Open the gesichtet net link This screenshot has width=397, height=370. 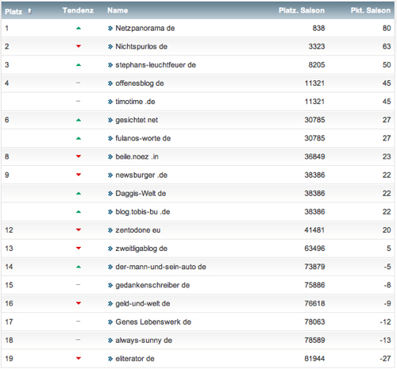click(x=137, y=120)
